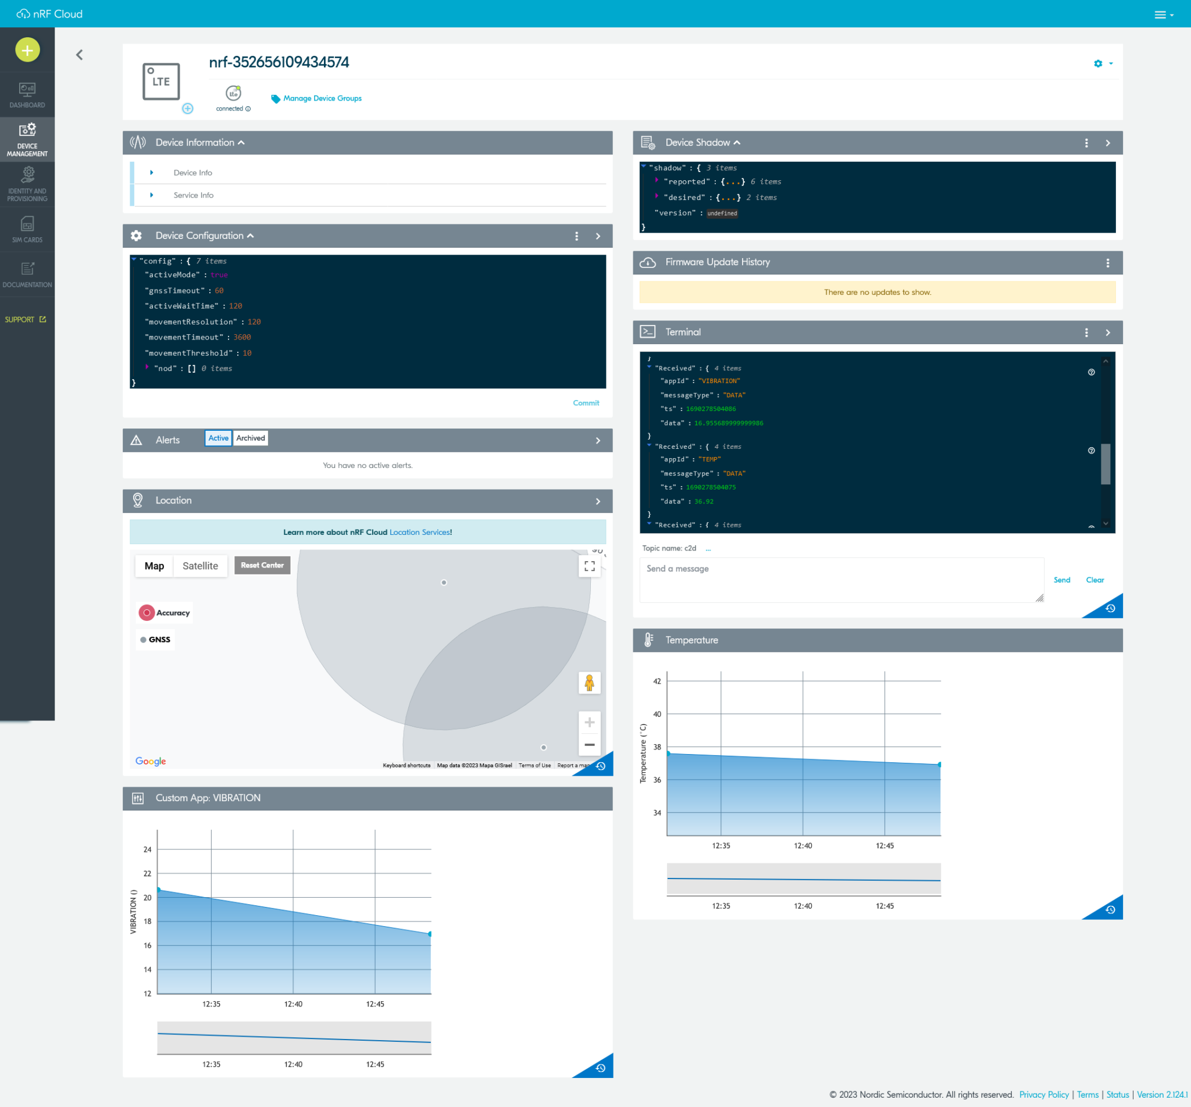Open SIM Cards in sidebar

27,230
